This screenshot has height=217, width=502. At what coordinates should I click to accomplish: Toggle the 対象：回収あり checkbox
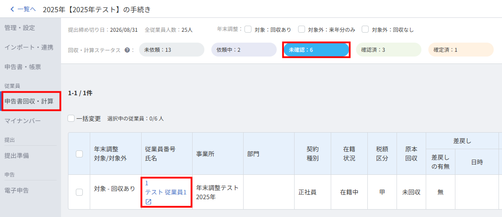tap(248, 30)
